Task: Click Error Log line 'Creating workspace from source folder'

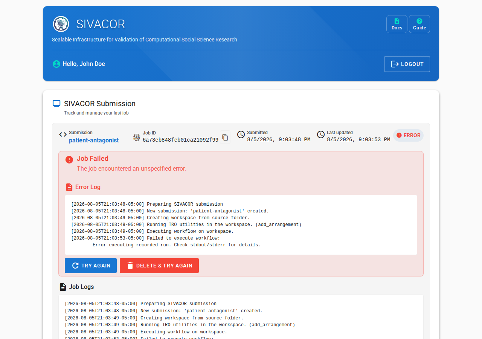Action: 160,218
